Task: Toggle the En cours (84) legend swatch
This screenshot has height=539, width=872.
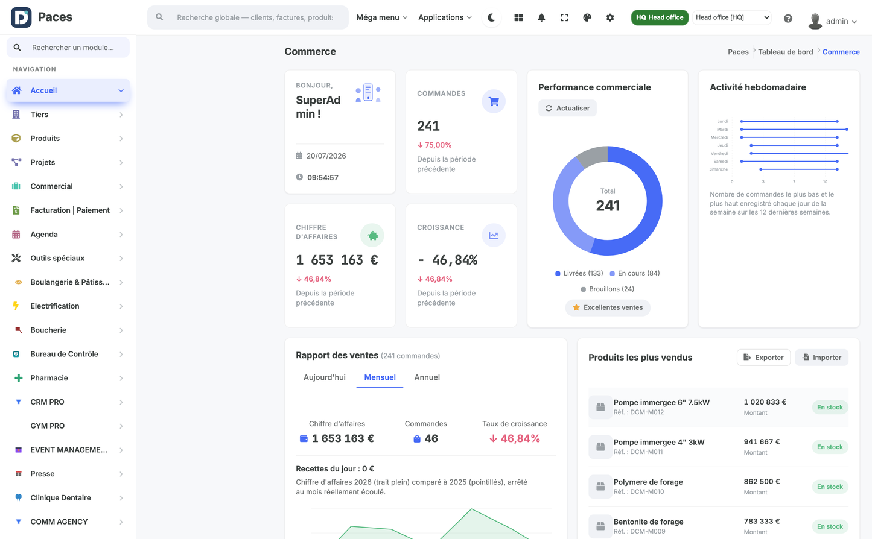Action: click(x=613, y=273)
